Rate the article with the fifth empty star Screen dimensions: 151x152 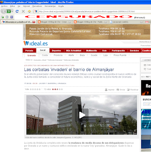40,89
